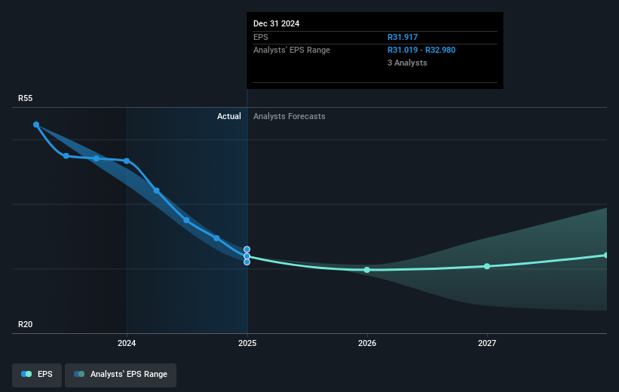Click the EPS legend color swatch
The image size is (619, 392).
click(26, 374)
